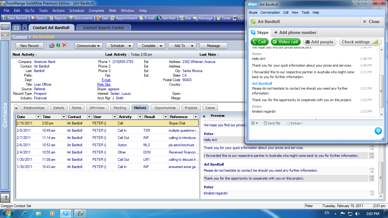Select the 2/4/2011 Received Financing history row
The image size is (388, 218).
(107, 152)
